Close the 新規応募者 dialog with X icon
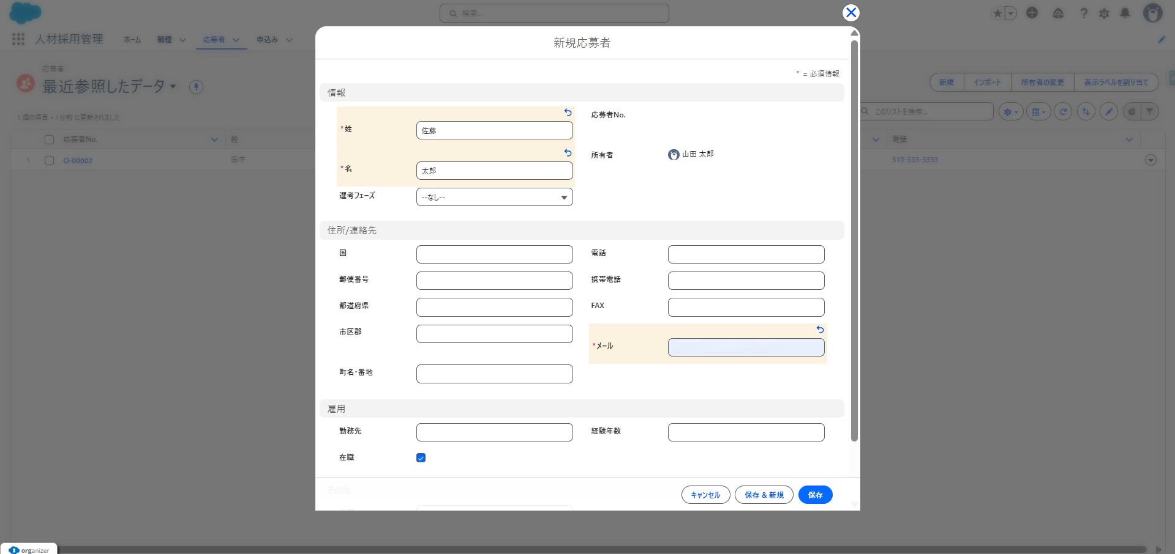The image size is (1175, 554). coord(850,13)
